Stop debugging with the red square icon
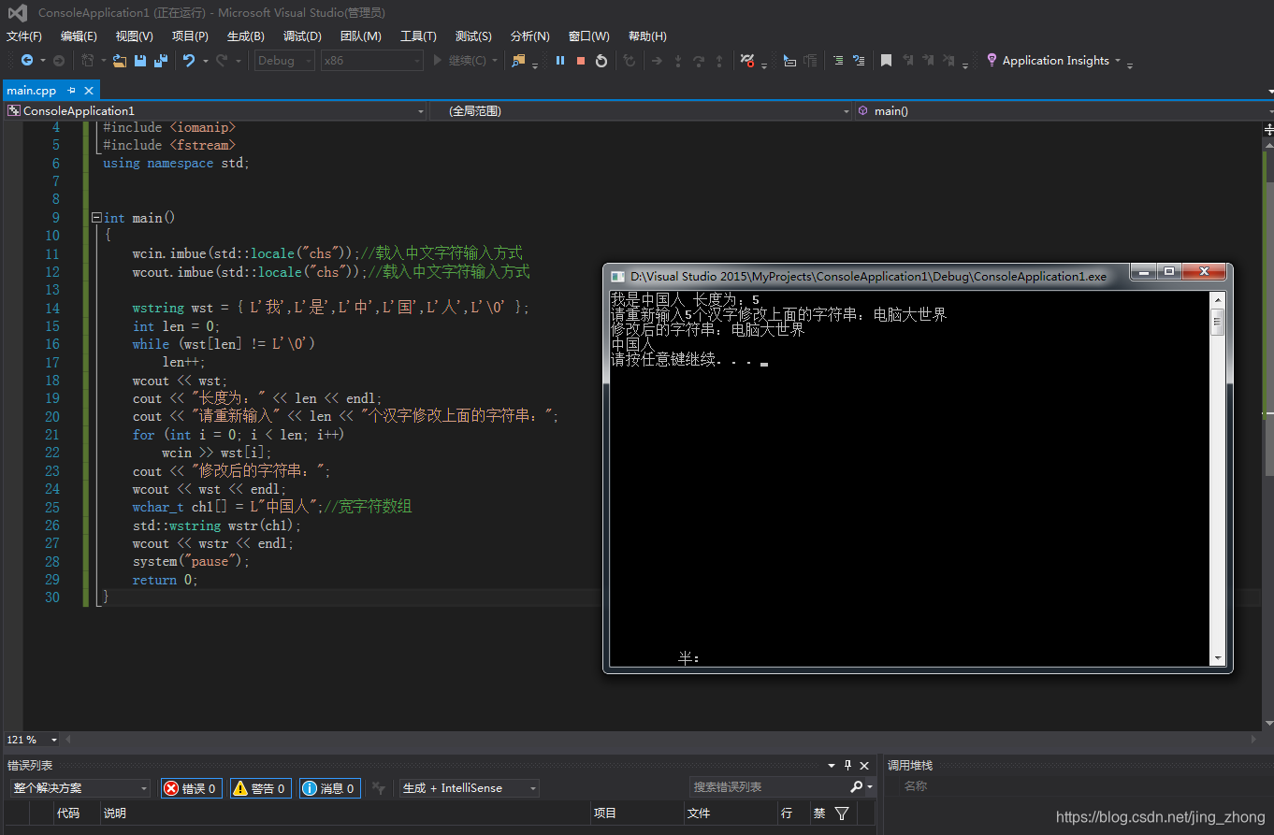 tap(579, 60)
